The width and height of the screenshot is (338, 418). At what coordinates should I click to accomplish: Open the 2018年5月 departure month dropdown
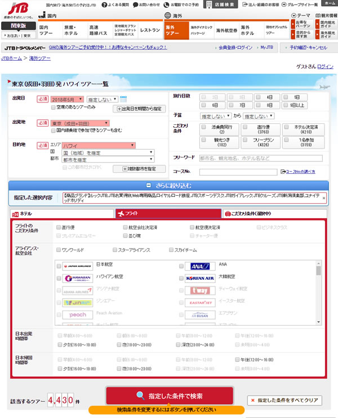pyautogui.click(x=68, y=99)
